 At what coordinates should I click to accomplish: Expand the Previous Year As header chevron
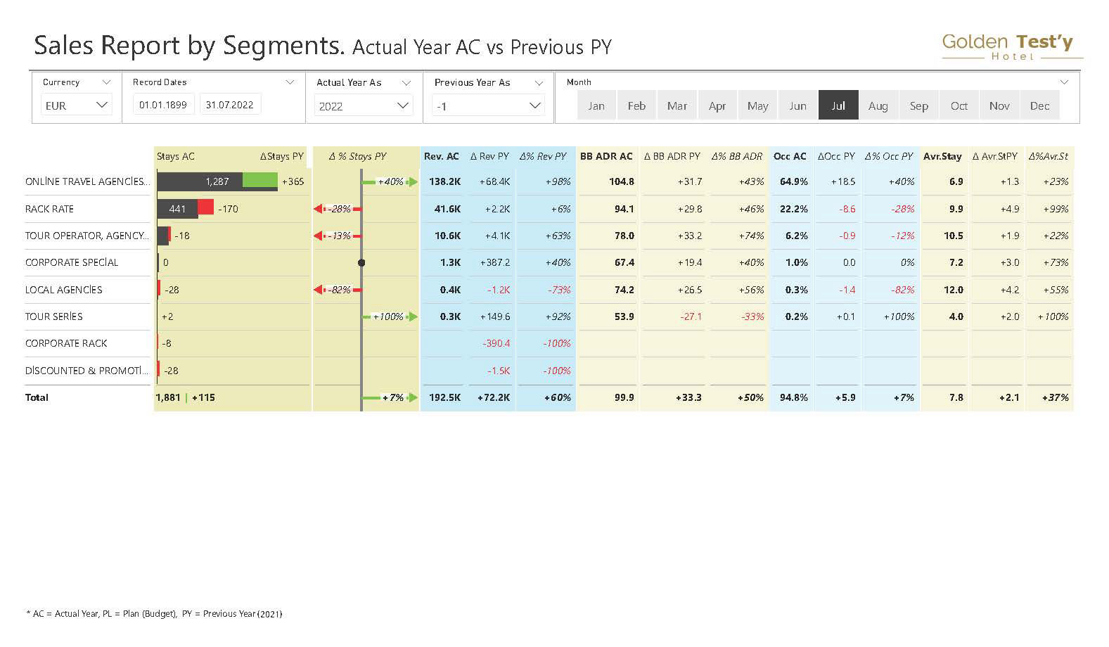[x=539, y=82]
